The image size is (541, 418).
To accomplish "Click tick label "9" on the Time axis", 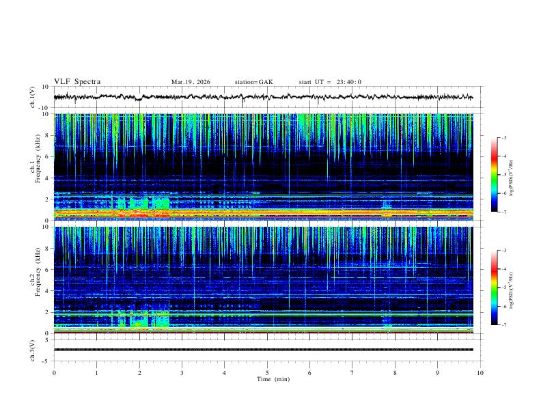I will pos(437,373).
